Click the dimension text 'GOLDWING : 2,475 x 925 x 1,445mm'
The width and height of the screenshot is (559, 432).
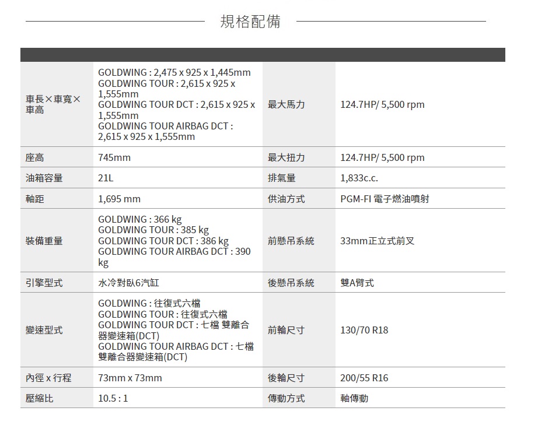(174, 72)
